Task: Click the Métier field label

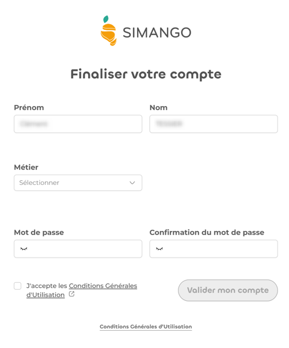Action: 26,167
